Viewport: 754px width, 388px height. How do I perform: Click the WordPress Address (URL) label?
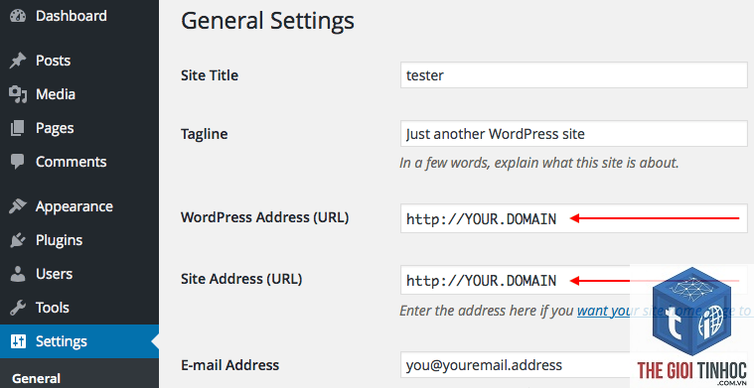coord(265,217)
